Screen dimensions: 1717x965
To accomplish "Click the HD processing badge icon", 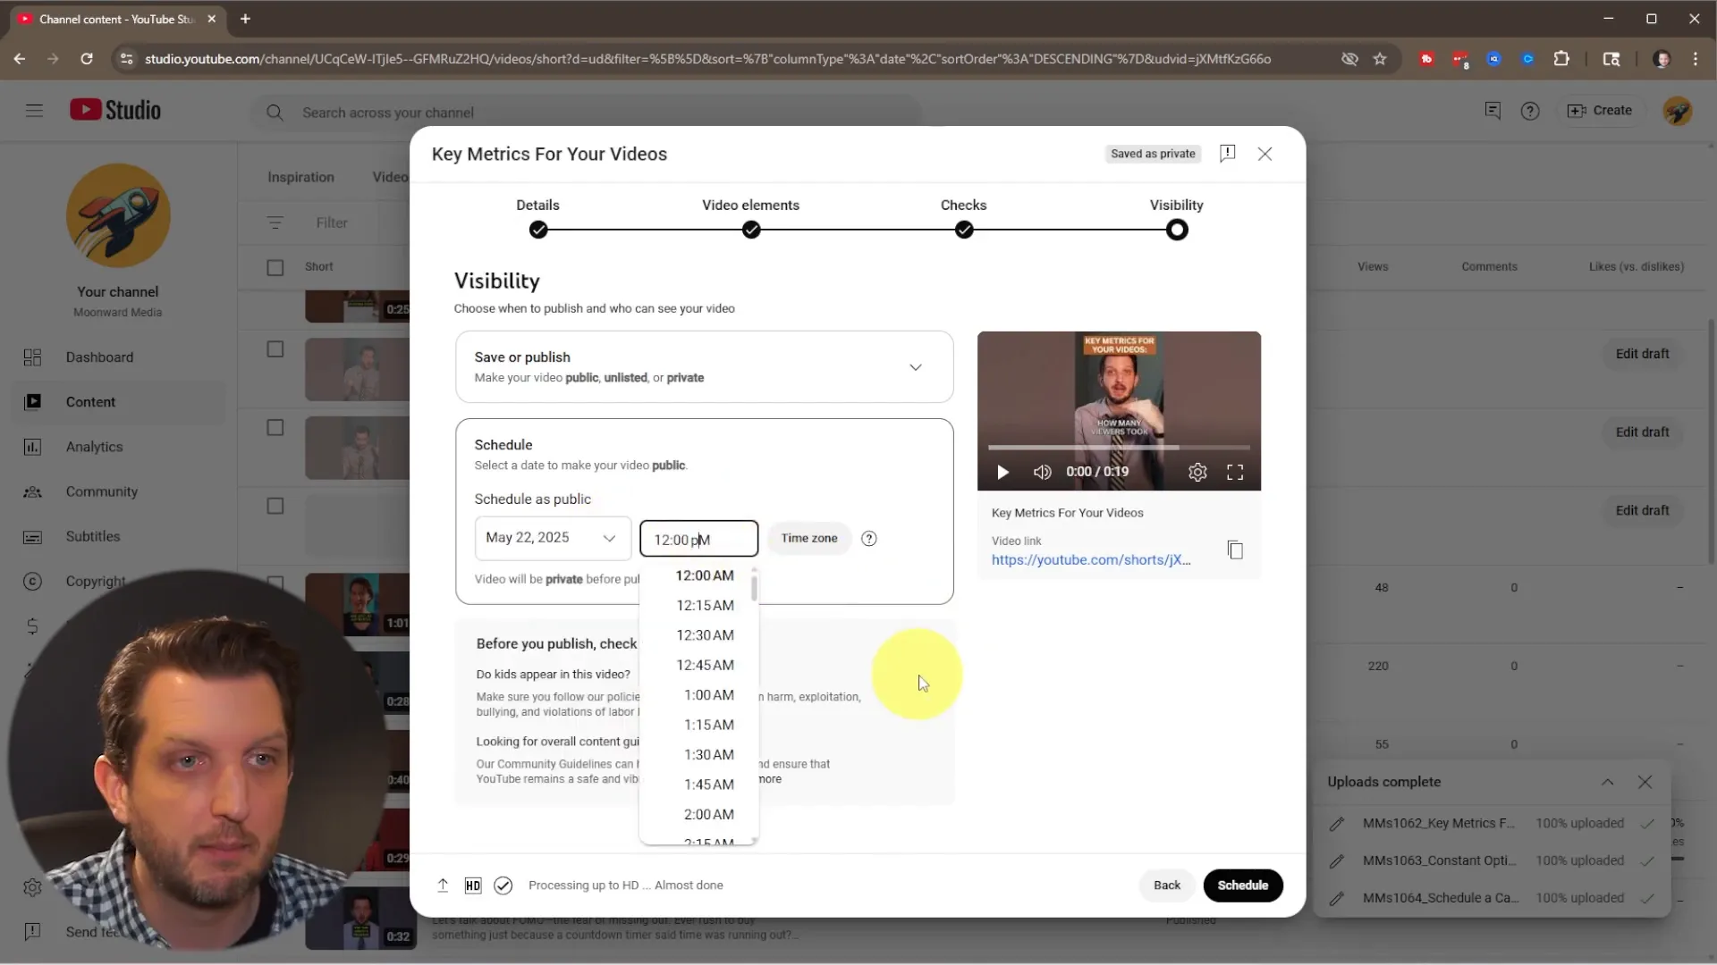I will (473, 885).
